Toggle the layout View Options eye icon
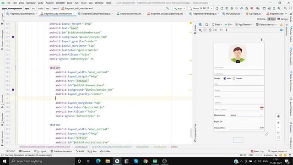Image resolution: width=293 pixels, height=165 pixels. [x=200, y=30]
